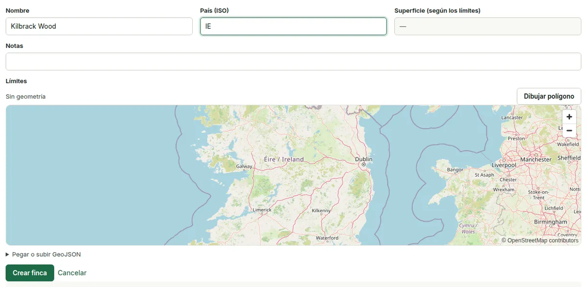Viewport: 587px width, 287px height.
Task: Open the OpenStreetMap attribution link
Action: pos(543,240)
